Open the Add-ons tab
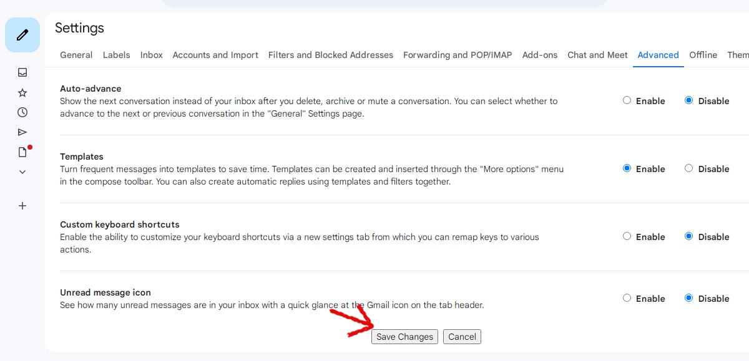This screenshot has height=361, width=749. tap(540, 55)
